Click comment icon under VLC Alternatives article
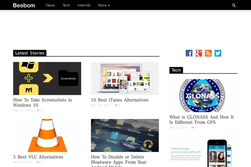Image resolution: width=251 pixels, height=167 pixels. 38,162
